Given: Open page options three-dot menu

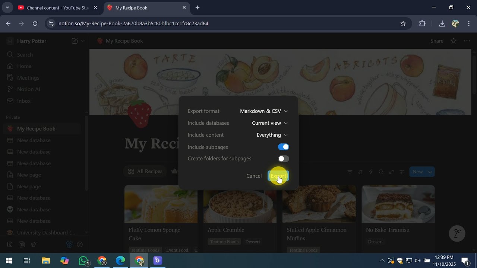Looking at the screenshot, I should [467, 41].
